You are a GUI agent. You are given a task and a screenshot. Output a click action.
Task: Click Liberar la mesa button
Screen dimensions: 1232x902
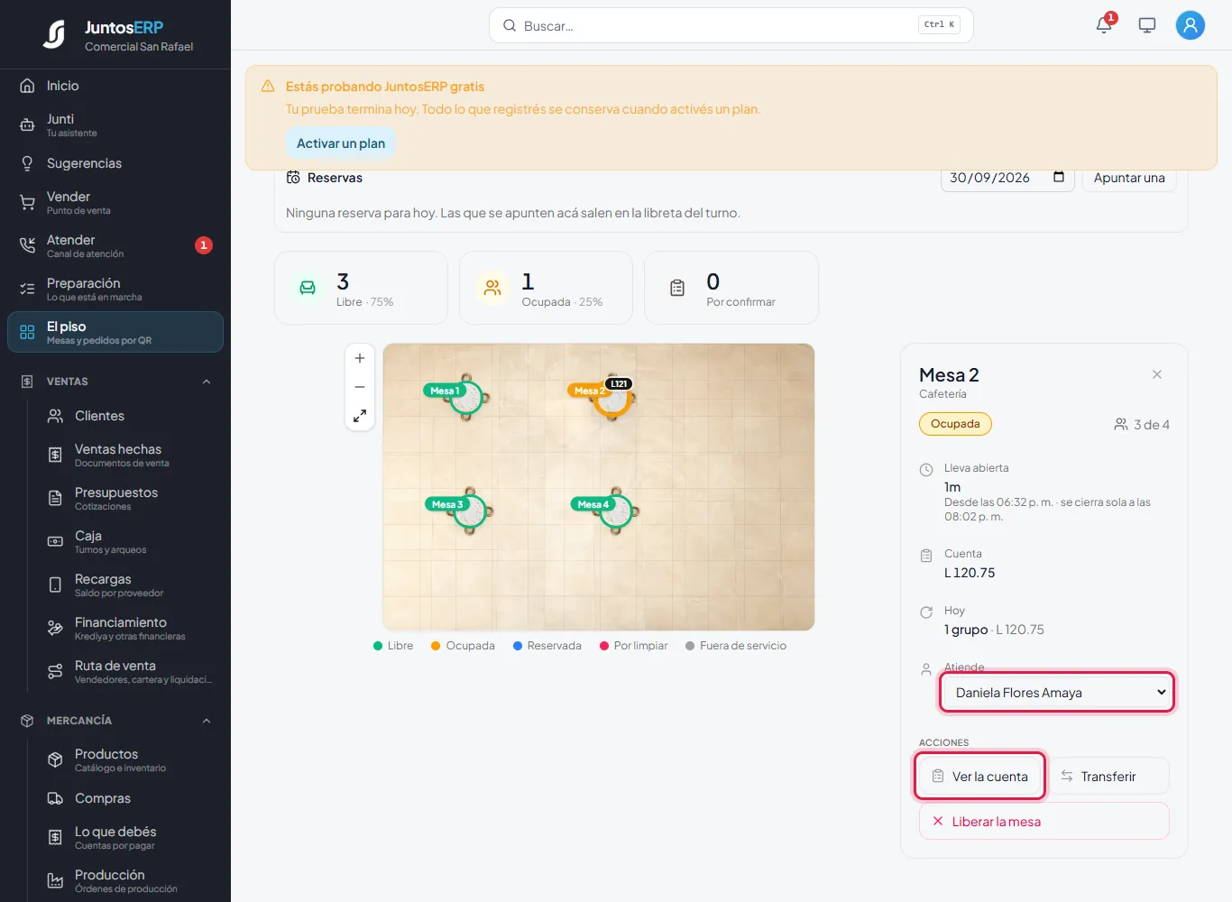[x=1044, y=821]
